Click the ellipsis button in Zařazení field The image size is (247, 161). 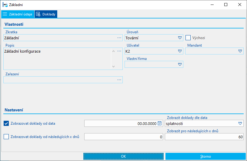[x=119, y=80]
